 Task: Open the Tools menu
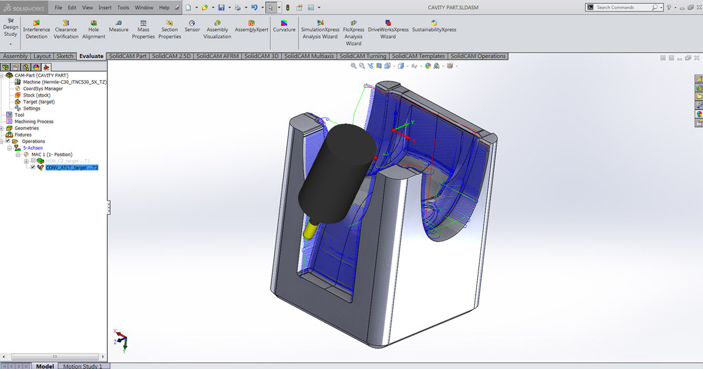pos(123,7)
